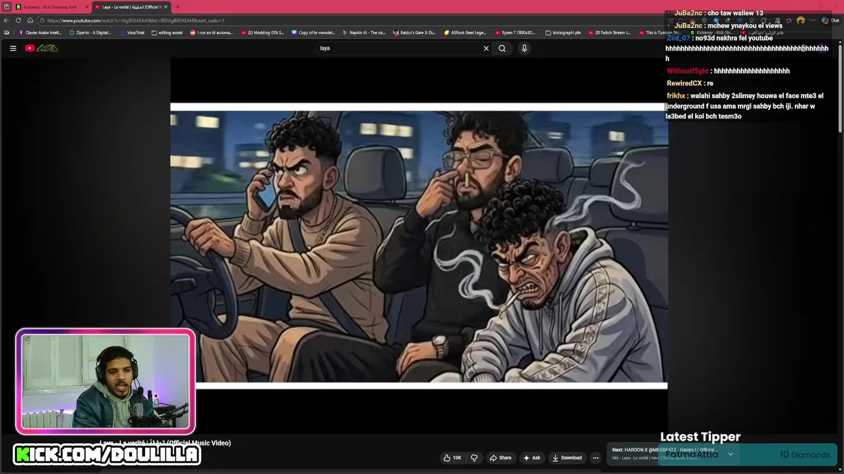The height and width of the screenshot is (474, 844).
Task: View site information lock icon
Action: [x=42, y=20]
